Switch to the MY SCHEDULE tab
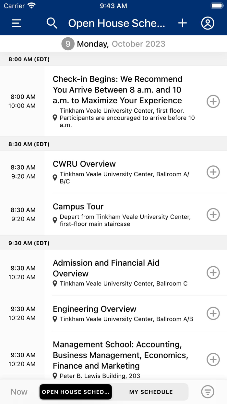227x404 pixels. click(151, 392)
